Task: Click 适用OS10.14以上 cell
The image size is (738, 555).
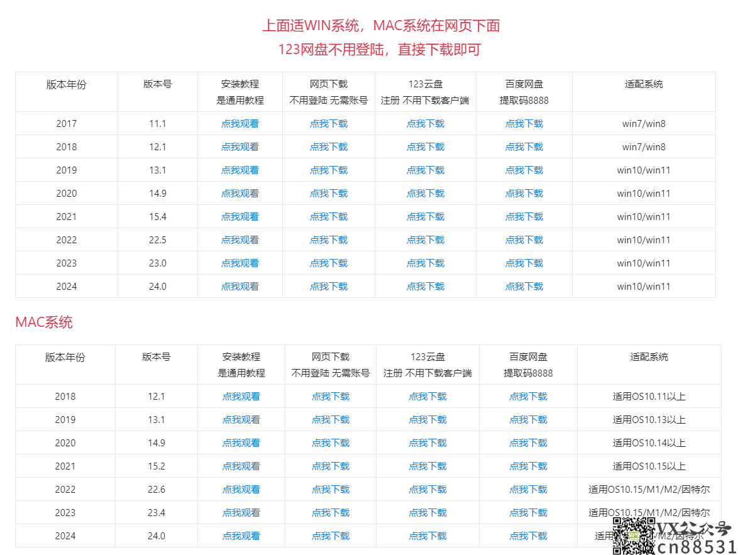Action: pyautogui.click(x=649, y=443)
